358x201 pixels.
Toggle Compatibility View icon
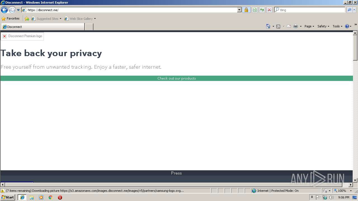[255, 10]
